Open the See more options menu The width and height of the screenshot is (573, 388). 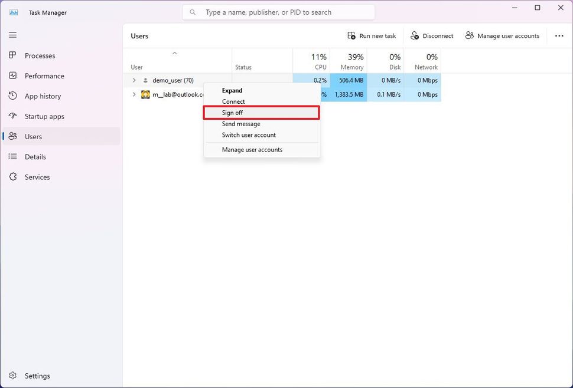point(559,35)
